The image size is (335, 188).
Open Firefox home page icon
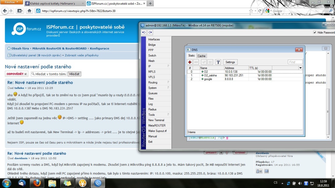[x=29, y=11]
